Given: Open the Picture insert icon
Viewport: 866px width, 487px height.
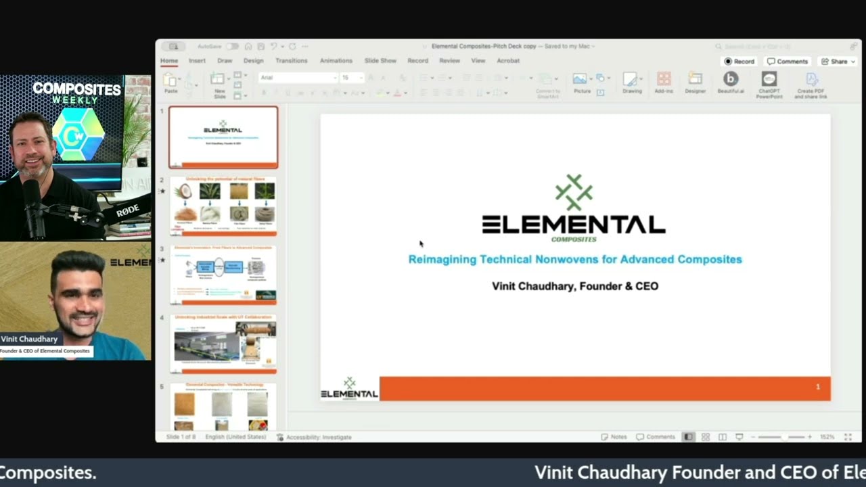Looking at the screenshot, I should [x=579, y=78].
